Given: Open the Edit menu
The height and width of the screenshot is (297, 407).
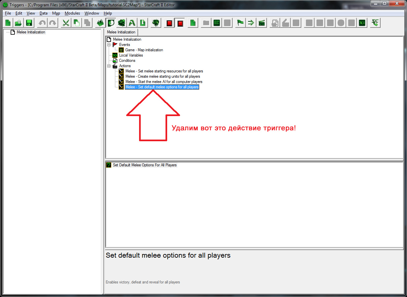Looking at the screenshot, I should coord(19,13).
